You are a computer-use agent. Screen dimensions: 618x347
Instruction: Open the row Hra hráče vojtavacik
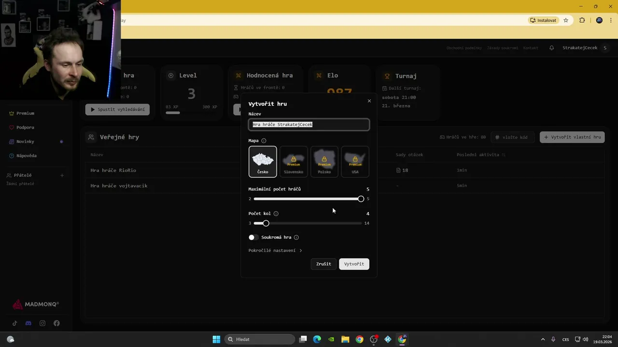pyautogui.click(x=345, y=186)
